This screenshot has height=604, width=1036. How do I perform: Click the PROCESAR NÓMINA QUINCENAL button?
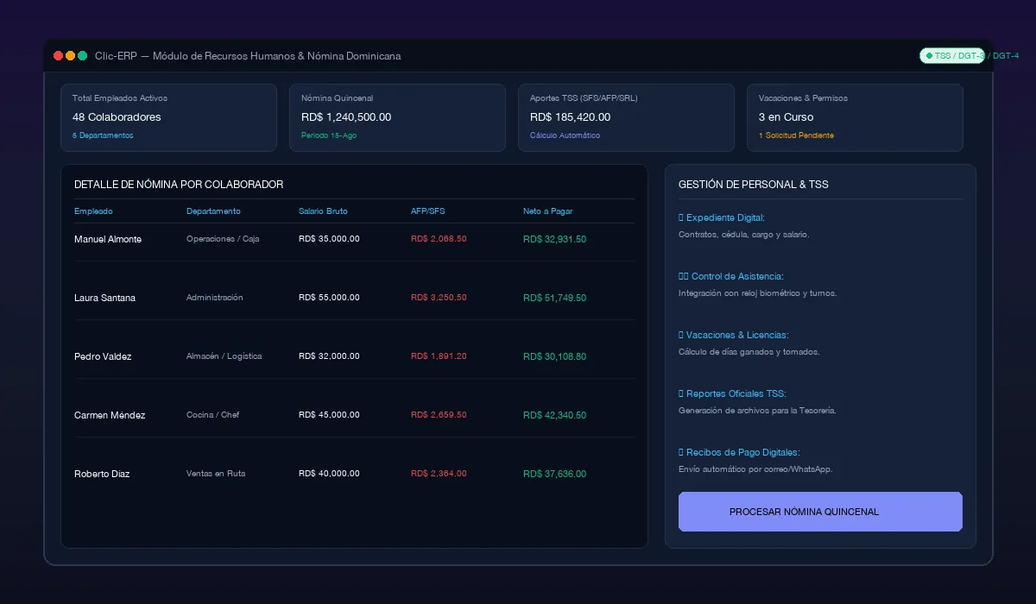point(820,512)
